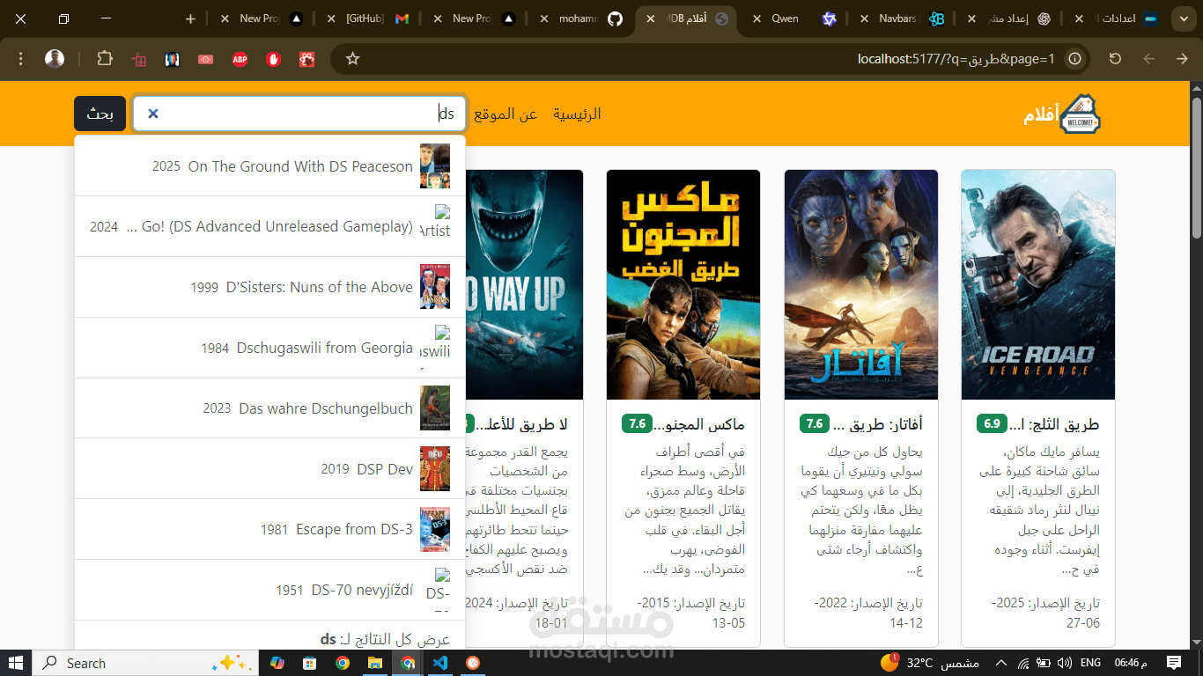Screen dimensions: 1203x676
Task: Open the Postman icon in taskbar
Action: [x=473, y=663]
